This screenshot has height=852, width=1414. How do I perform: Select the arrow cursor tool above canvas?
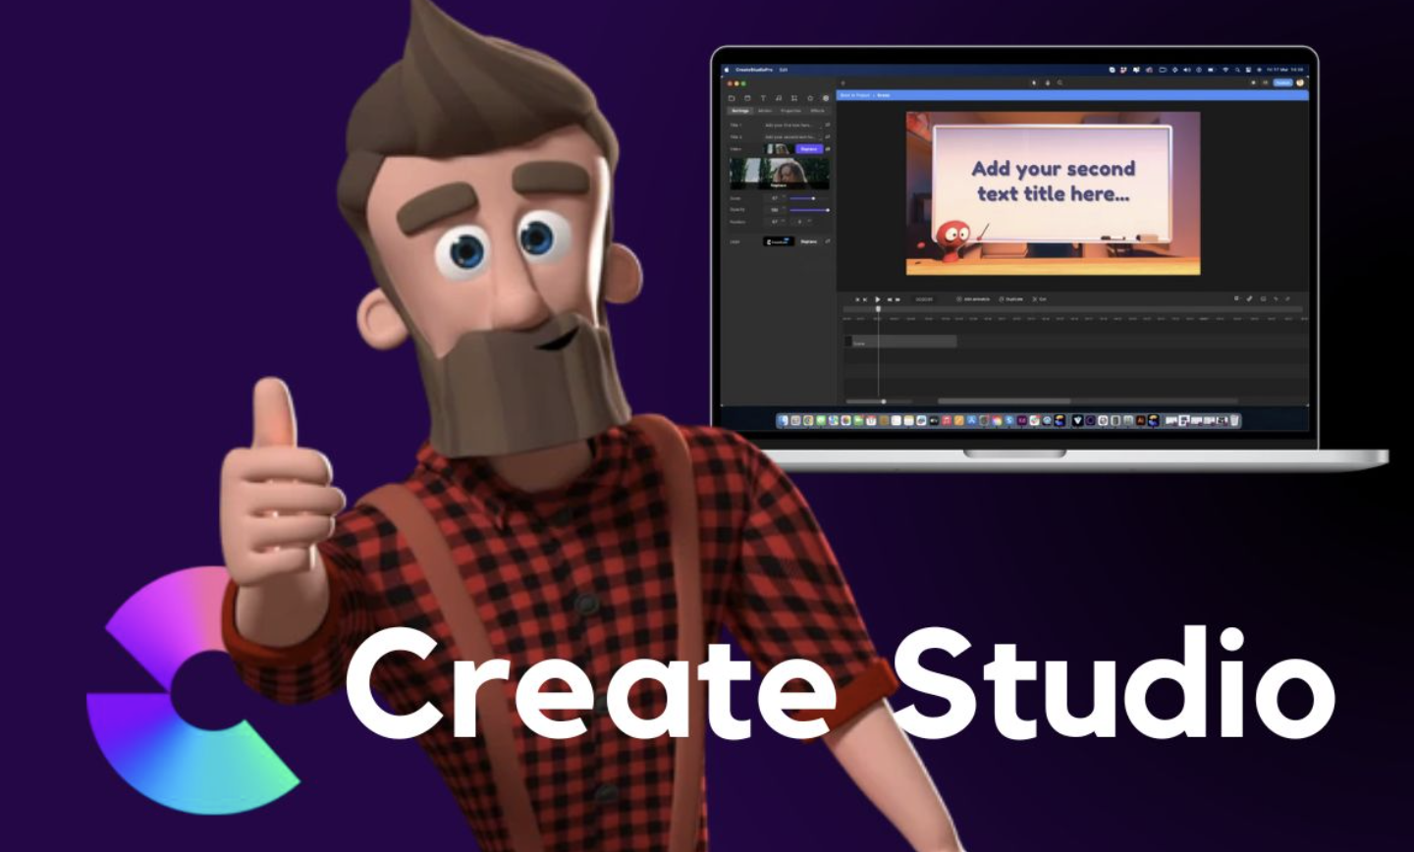click(x=1034, y=82)
